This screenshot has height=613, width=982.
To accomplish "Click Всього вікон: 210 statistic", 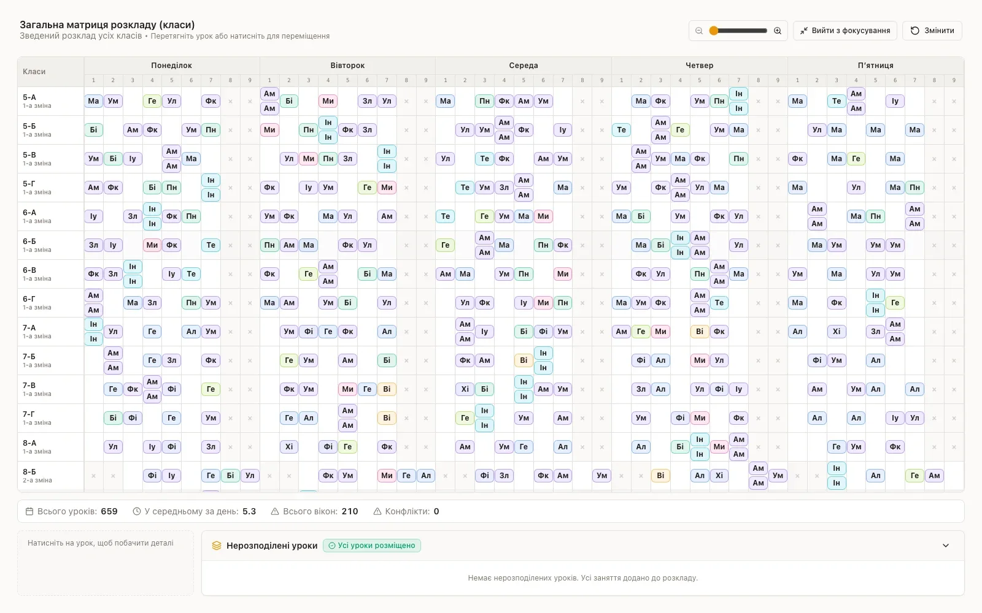I will [x=314, y=511].
